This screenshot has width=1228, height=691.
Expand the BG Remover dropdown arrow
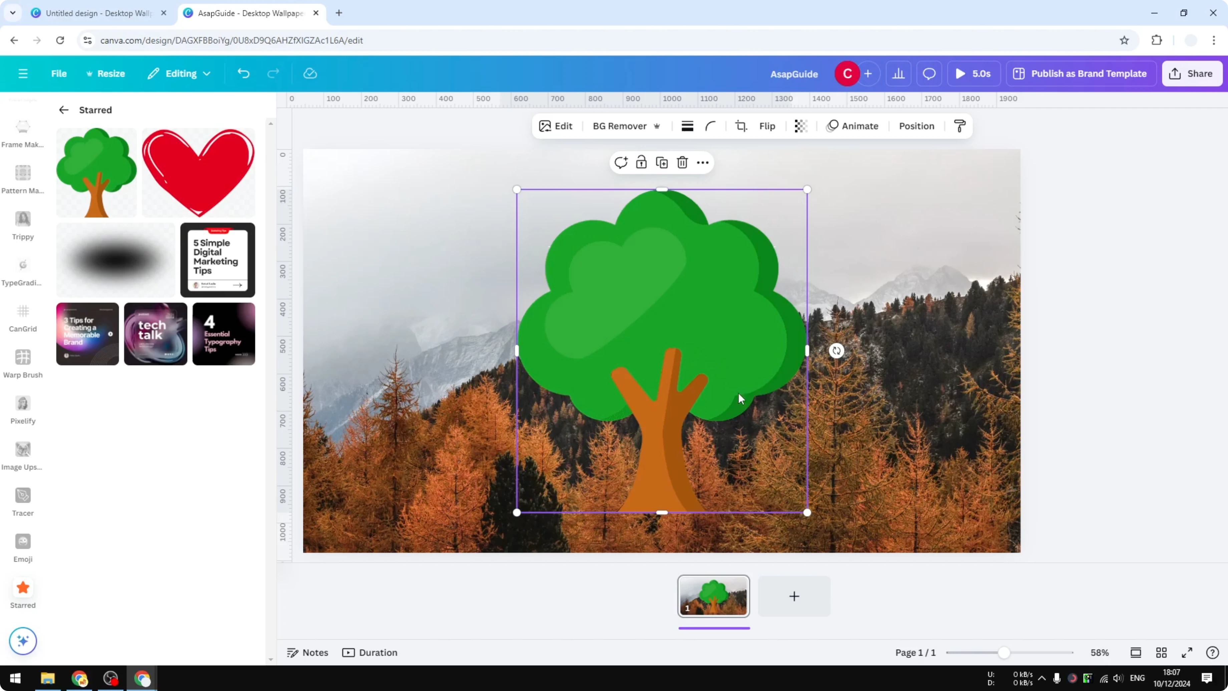657,126
